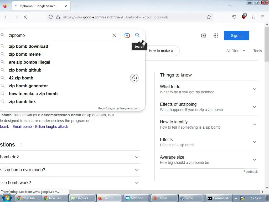Open Firefox hamburger application menu

[x=263, y=17]
